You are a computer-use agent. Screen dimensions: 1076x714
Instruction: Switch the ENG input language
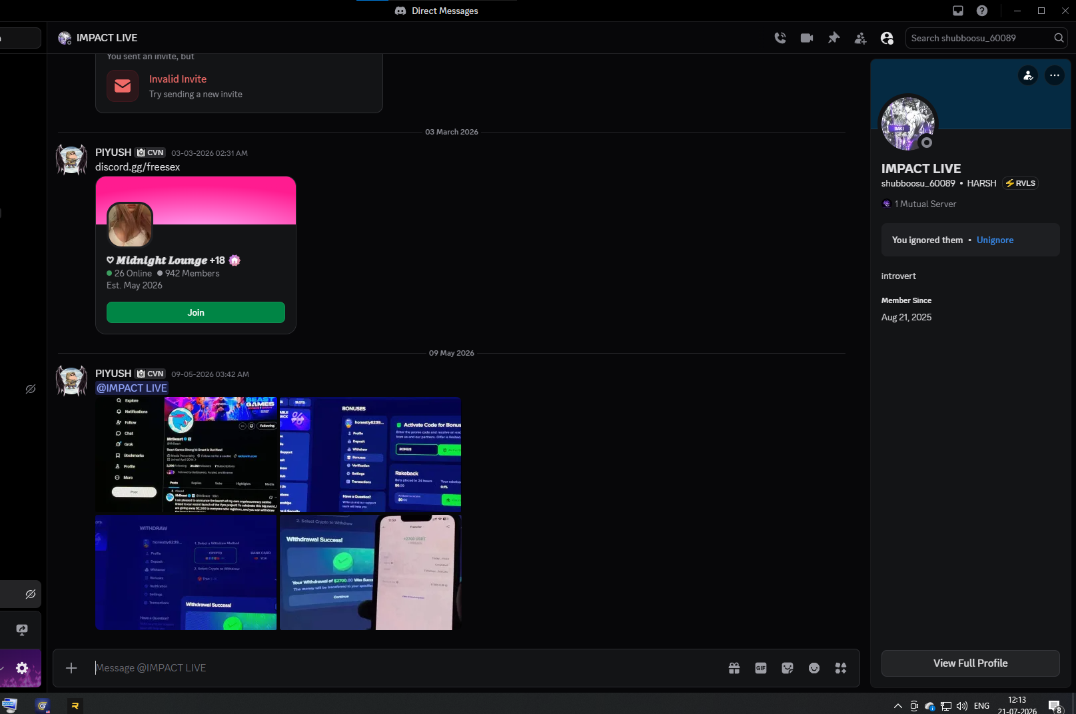pyautogui.click(x=981, y=706)
